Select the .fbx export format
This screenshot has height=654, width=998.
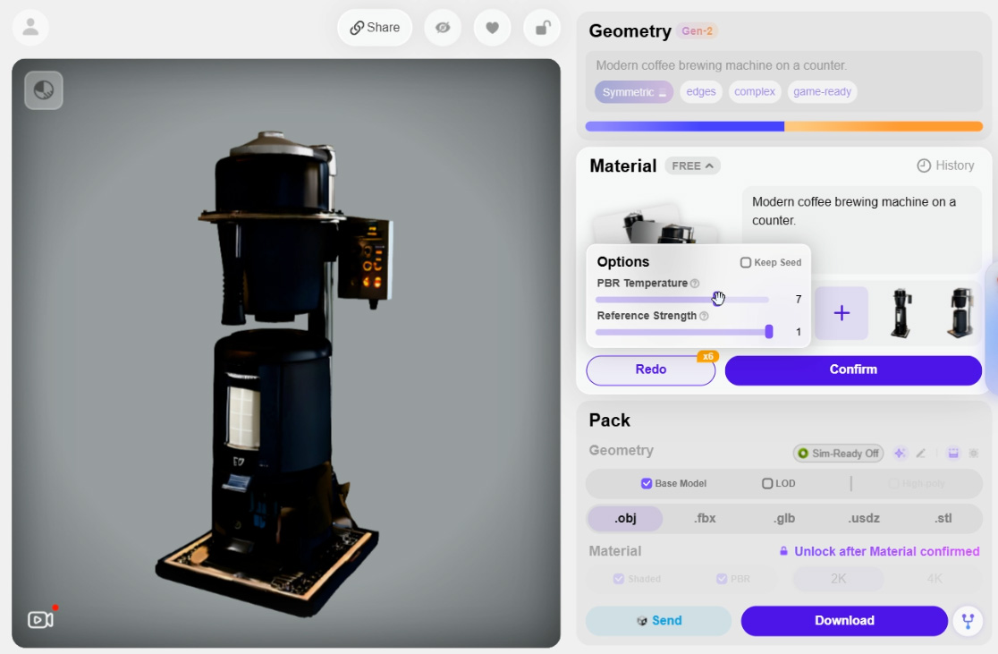tap(705, 518)
